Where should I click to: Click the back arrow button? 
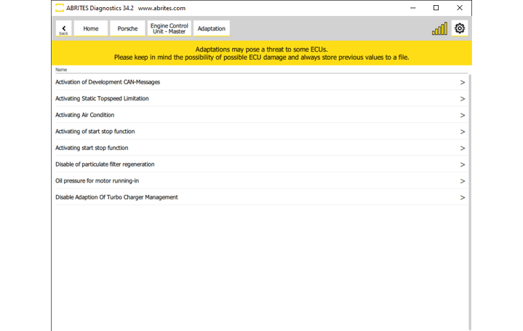[63, 28]
